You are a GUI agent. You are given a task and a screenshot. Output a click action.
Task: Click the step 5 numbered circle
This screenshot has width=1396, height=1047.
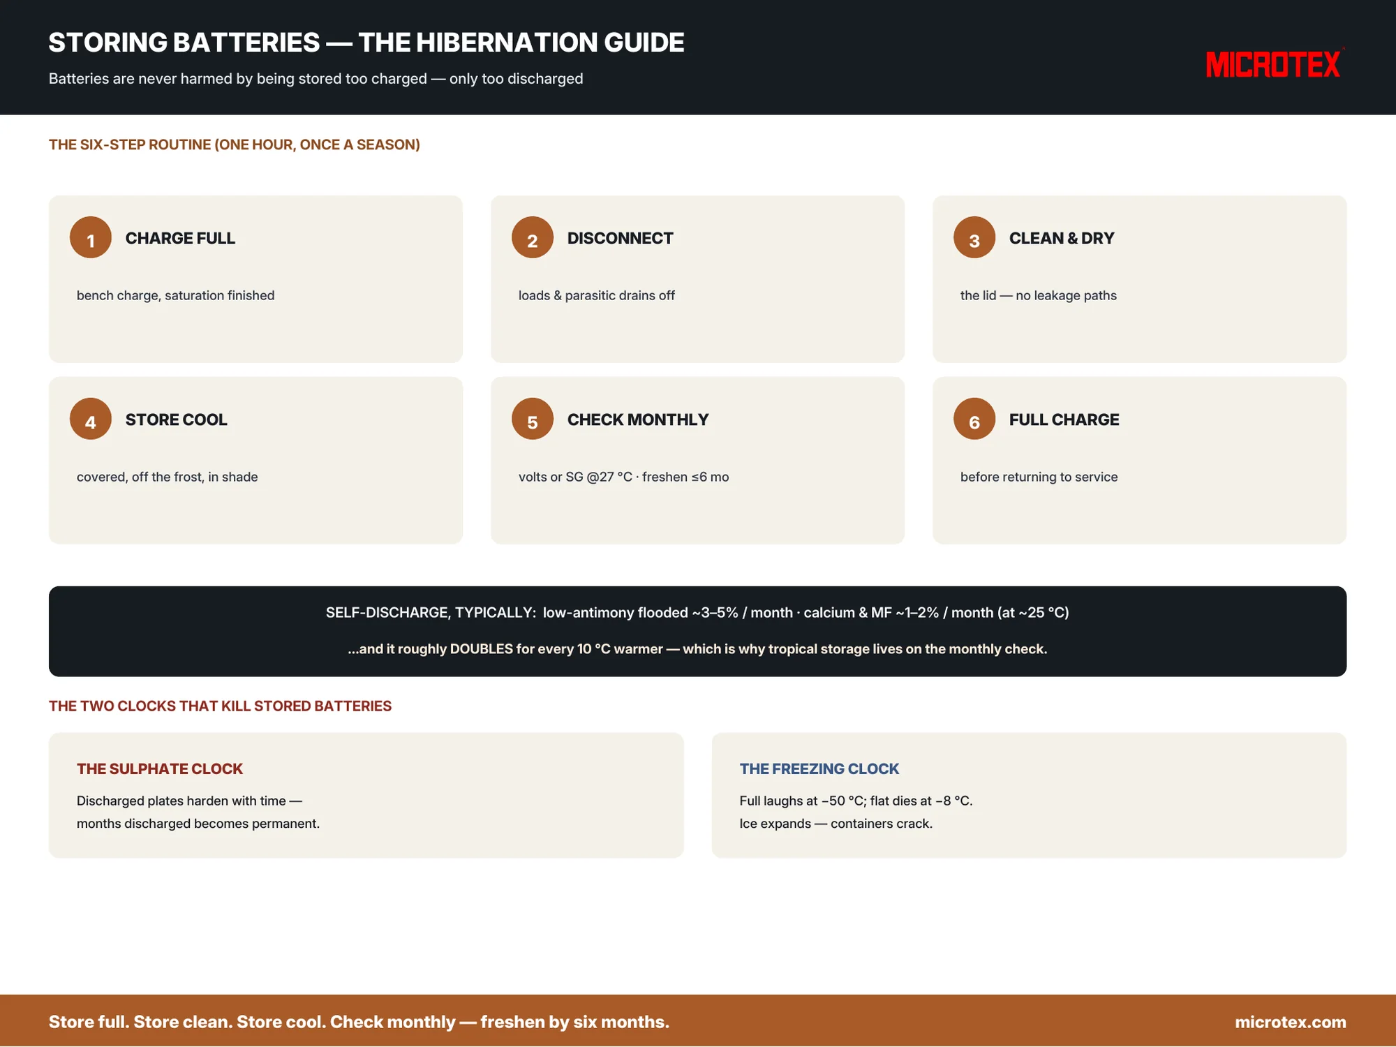click(533, 419)
